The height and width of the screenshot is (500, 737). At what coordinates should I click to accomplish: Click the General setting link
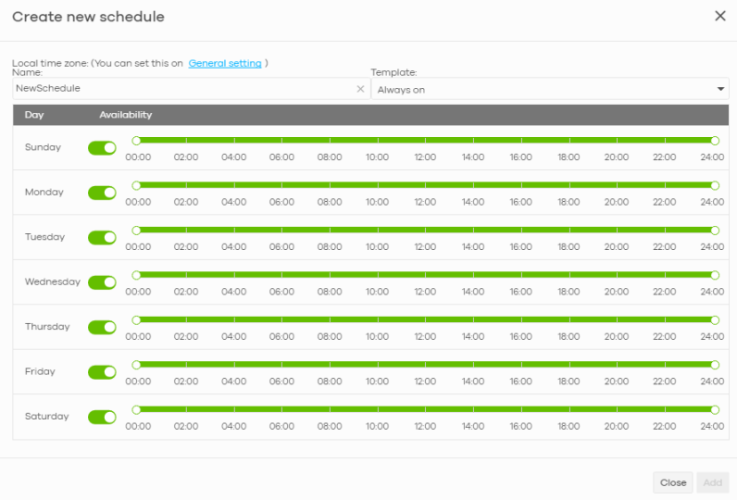click(x=225, y=63)
